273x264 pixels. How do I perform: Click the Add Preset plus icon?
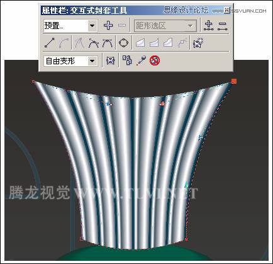108,25
